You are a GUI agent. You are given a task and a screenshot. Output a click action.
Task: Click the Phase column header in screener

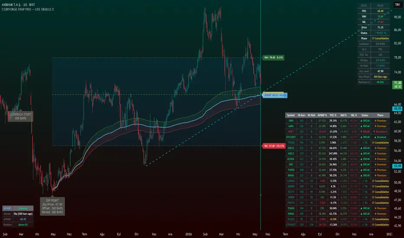pyautogui.click(x=380, y=115)
